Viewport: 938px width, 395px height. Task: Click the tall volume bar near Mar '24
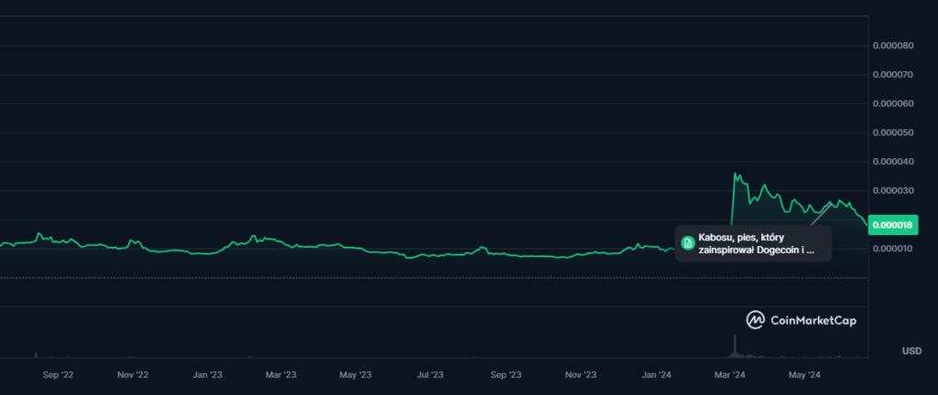pos(734,346)
